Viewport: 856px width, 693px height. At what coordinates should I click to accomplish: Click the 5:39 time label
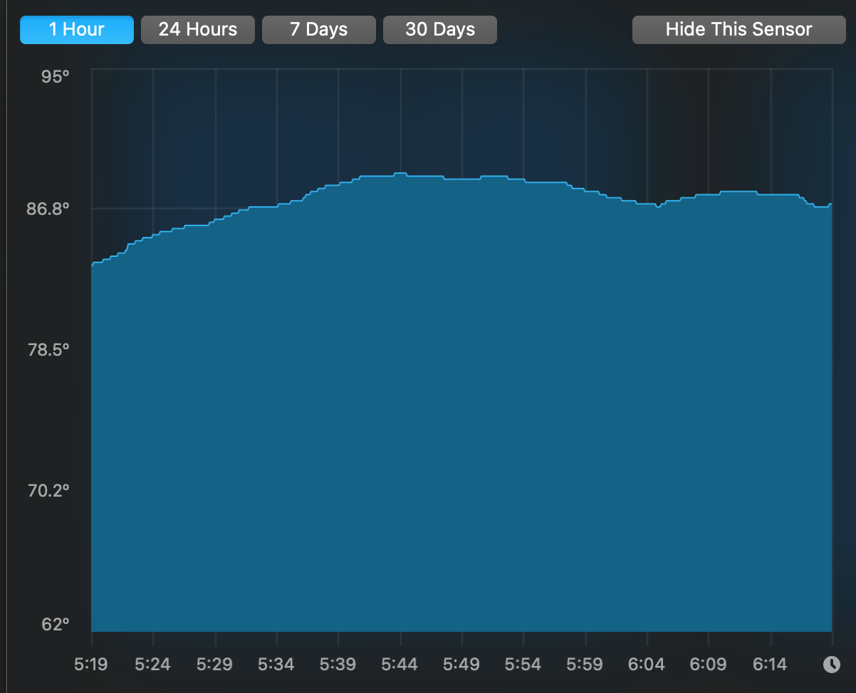(x=338, y=665)
